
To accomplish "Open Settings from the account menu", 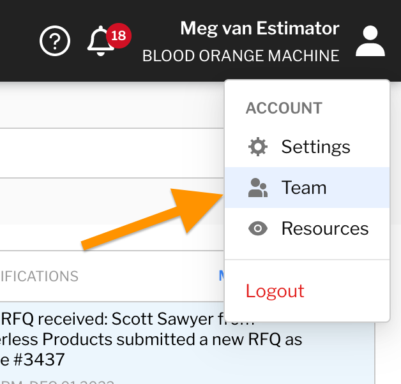I will (315, 147).
